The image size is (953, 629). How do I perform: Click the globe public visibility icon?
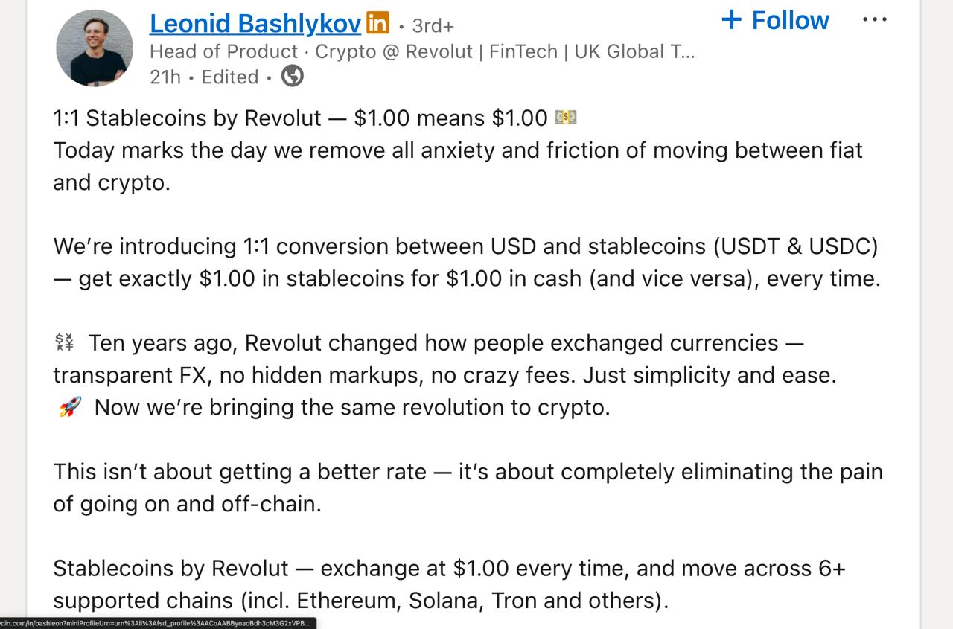click(292, 76)
